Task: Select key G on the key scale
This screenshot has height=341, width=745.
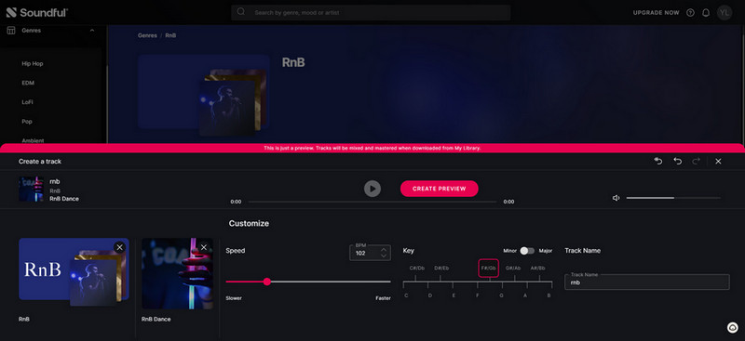Action: pos(501,295)
